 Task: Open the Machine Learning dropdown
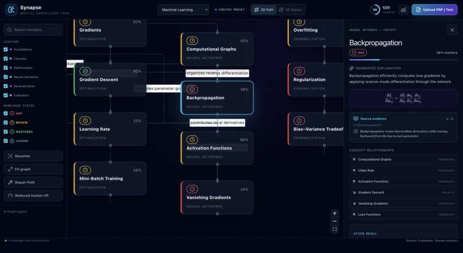pyautogui.click(x=183, y=10)
